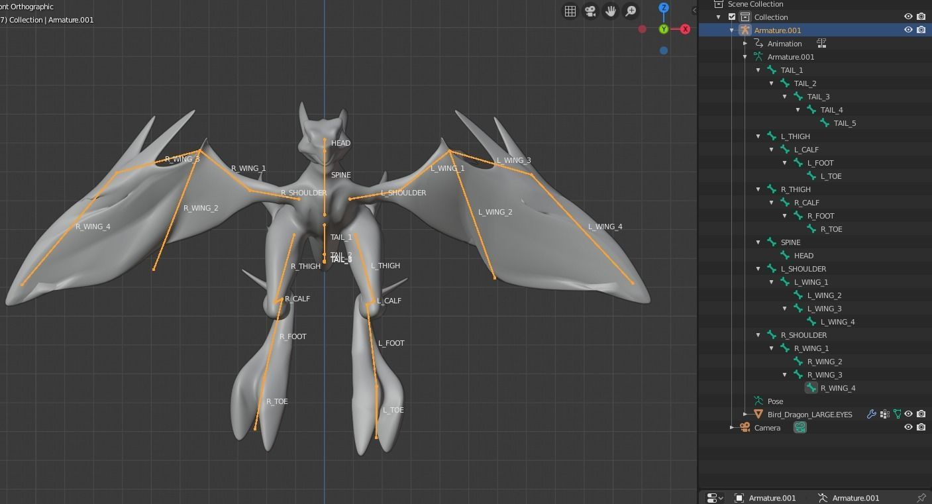This screenshot has height=504, width=932.
Task: Click the object icon in the properties breadcrumb
Action: pos(739,498)
